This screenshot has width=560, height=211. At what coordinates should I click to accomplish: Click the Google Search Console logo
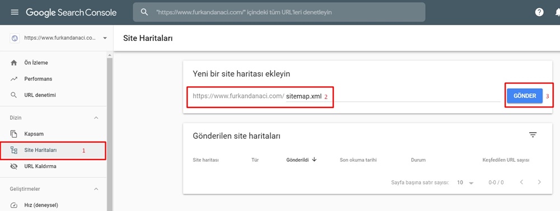pyautogui.click(x=71, y=12)
